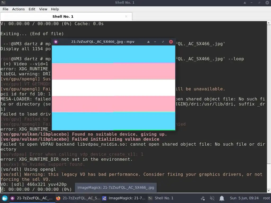Minimize the mpv window
271x203 pixels.
click(x=155, y=42)
